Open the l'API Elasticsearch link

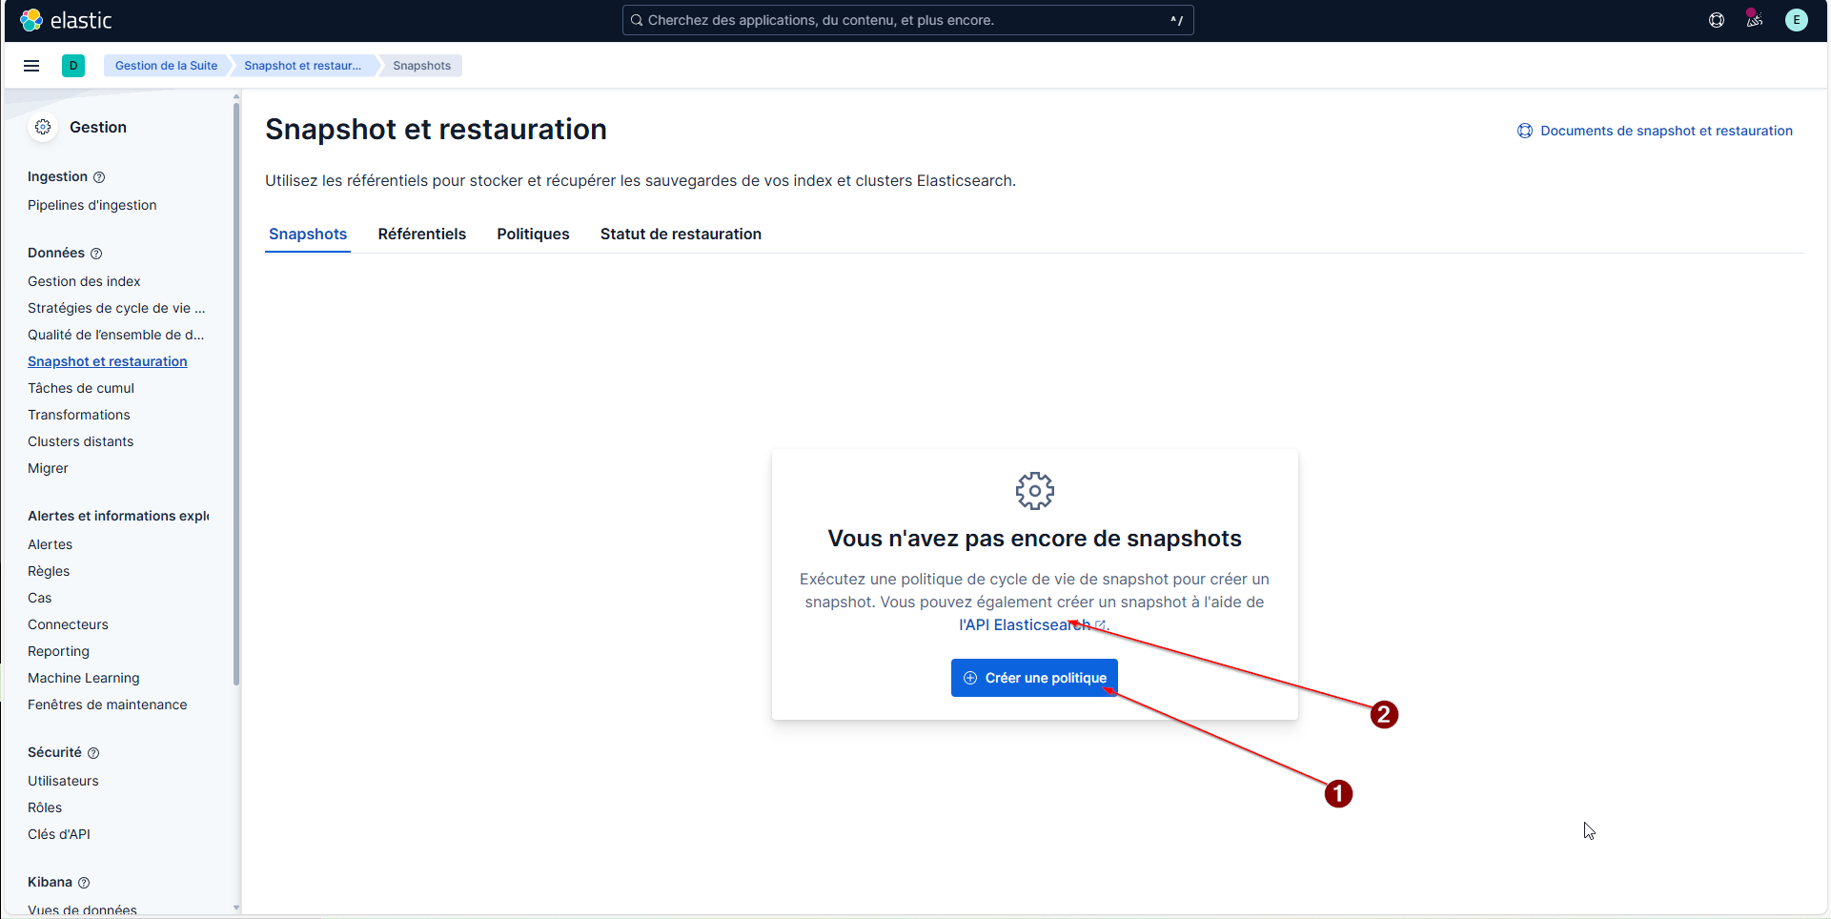1025,625
